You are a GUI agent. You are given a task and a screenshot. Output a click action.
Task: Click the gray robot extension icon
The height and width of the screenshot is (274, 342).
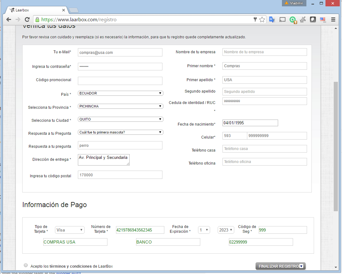click(303, 20)
